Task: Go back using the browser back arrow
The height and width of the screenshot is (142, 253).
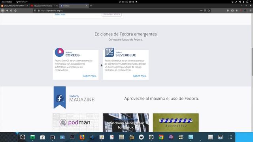Action: [x=3, y=11]
